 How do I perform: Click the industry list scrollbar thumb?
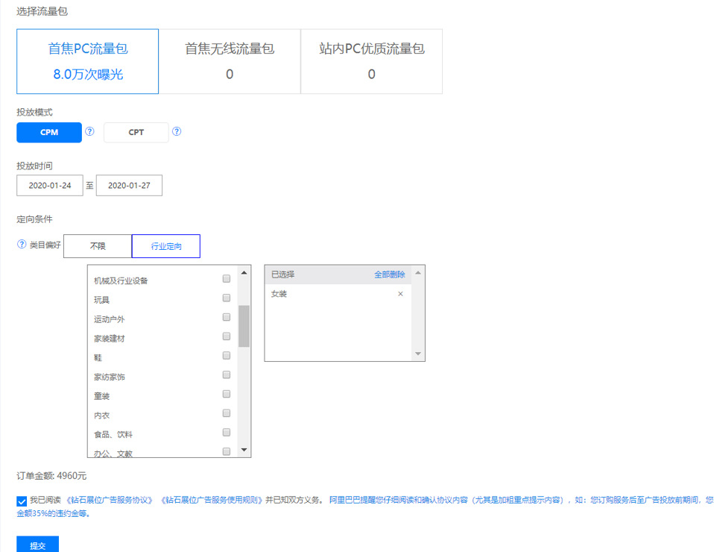[244, 326]
